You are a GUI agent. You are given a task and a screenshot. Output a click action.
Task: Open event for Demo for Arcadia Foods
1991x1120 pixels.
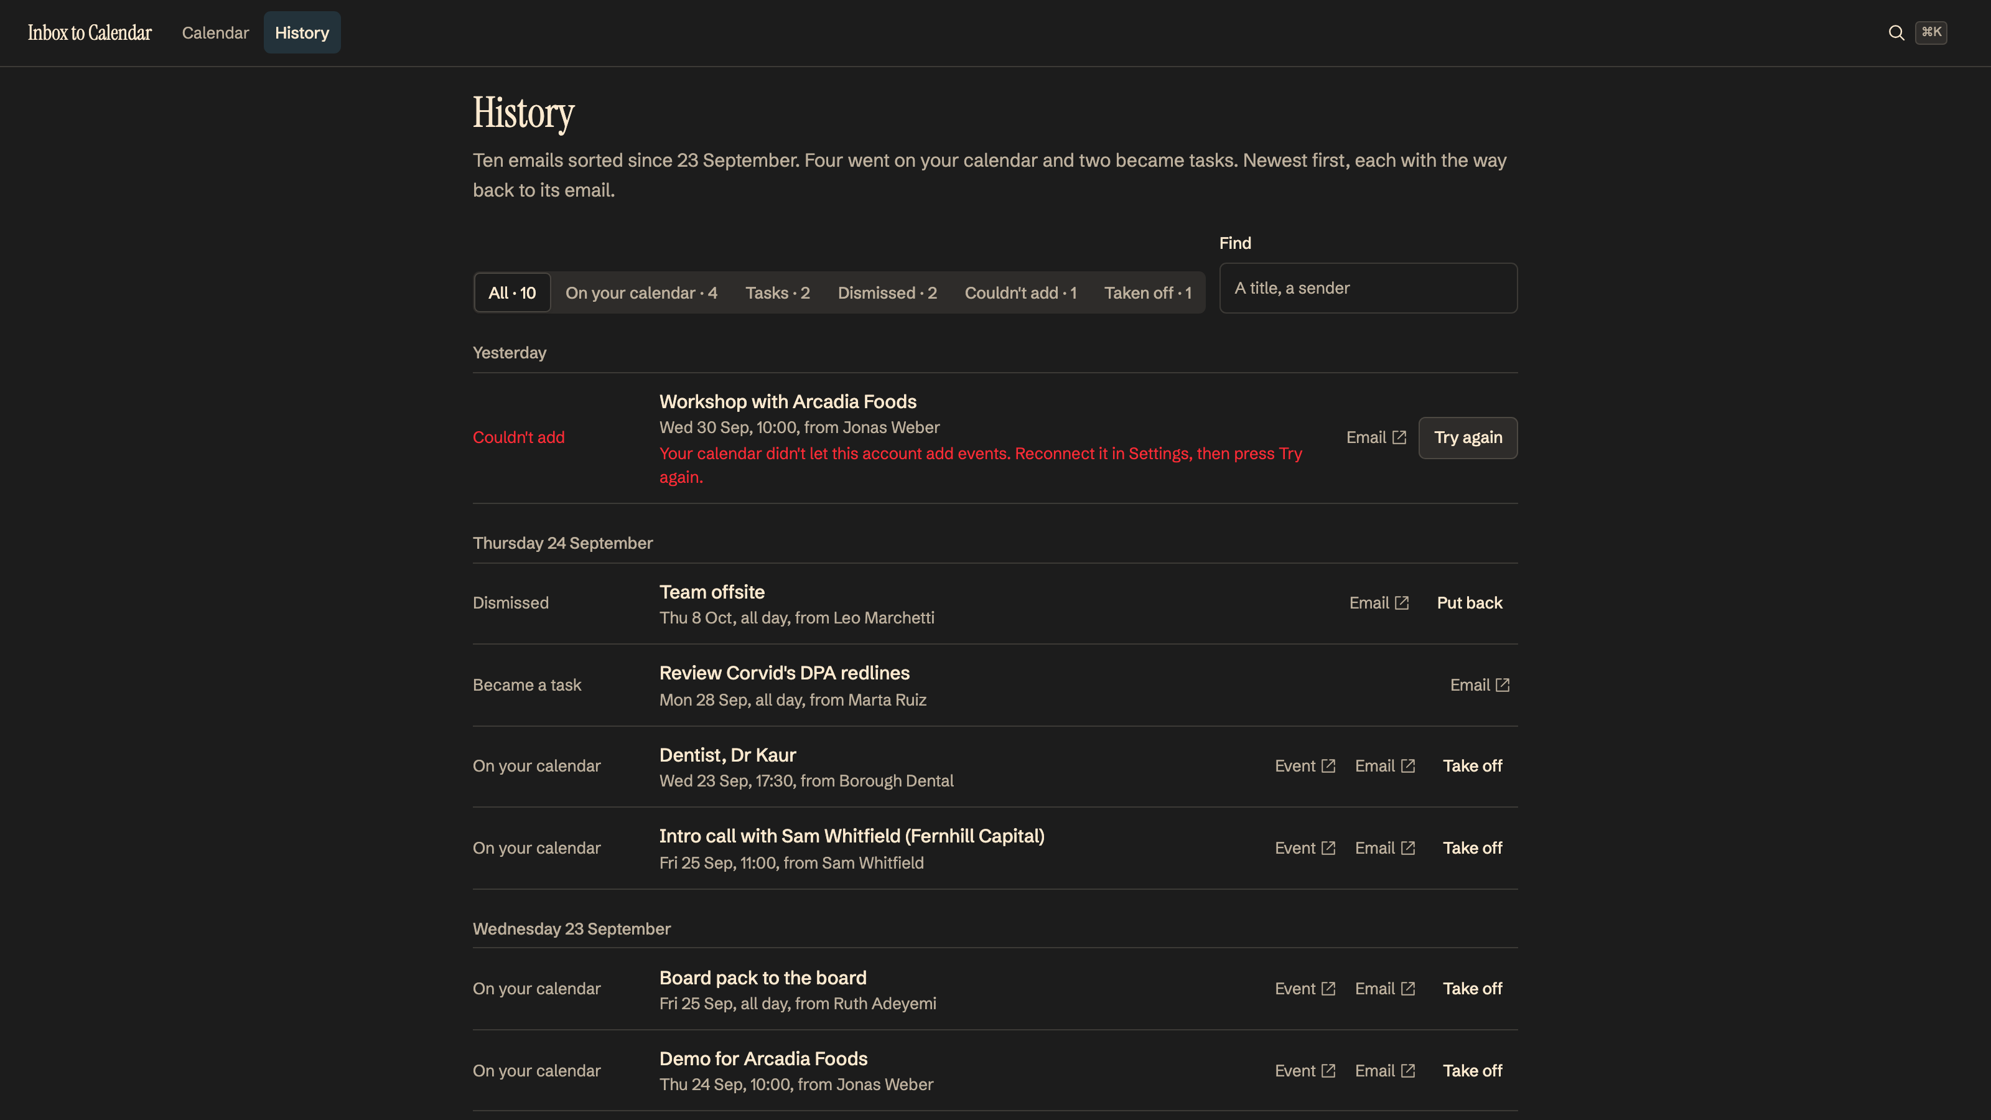click(1305, 1070)
